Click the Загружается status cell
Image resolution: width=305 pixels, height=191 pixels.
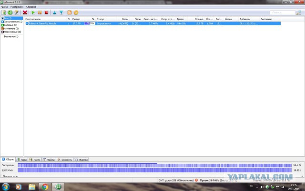click(103, 23)
